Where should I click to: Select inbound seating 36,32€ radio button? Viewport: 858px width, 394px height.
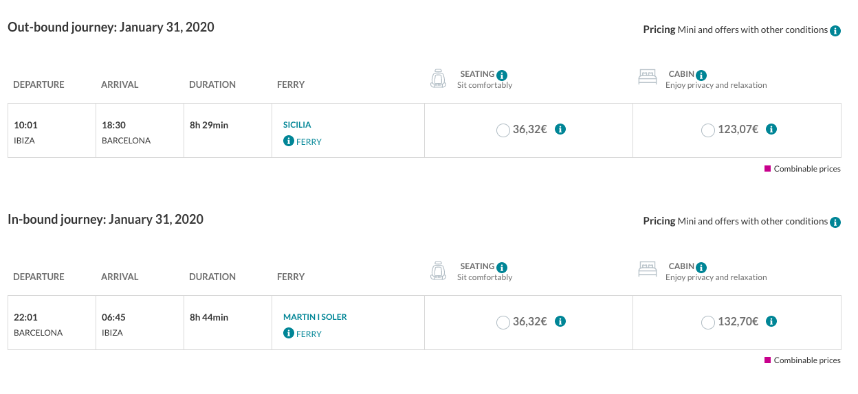pyautogui.click(x=503, y=322)
